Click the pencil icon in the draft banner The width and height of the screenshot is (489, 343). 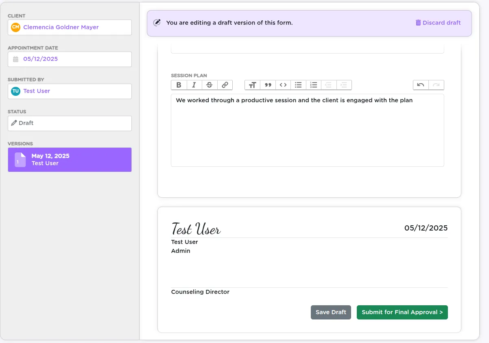click(157, 22)
